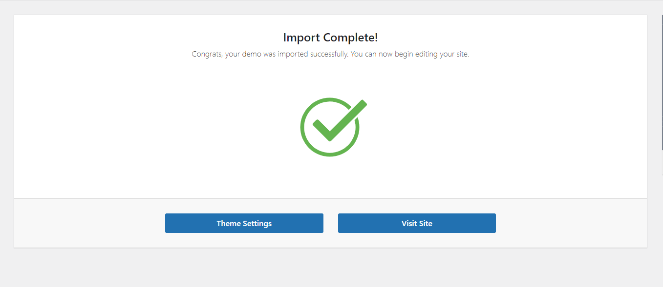Viewport: 663px width, 287px height.
Task: Click the Visit Site button
Action: (x=417, y=223)
